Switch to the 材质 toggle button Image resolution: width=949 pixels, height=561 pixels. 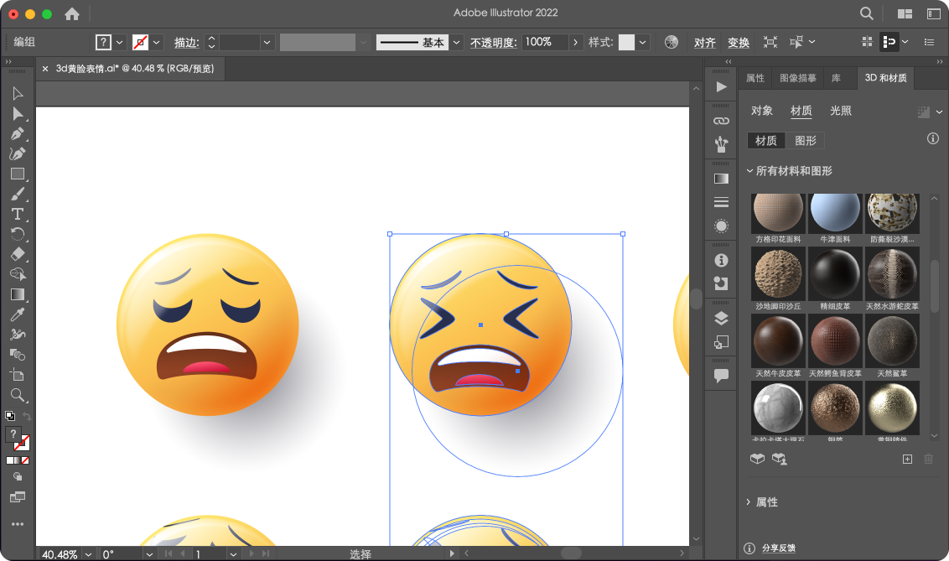tap(766, 140)
